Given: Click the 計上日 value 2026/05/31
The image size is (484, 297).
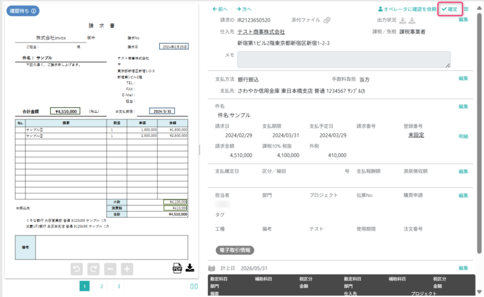Looking at the screenshot, I should pos(254,269).
